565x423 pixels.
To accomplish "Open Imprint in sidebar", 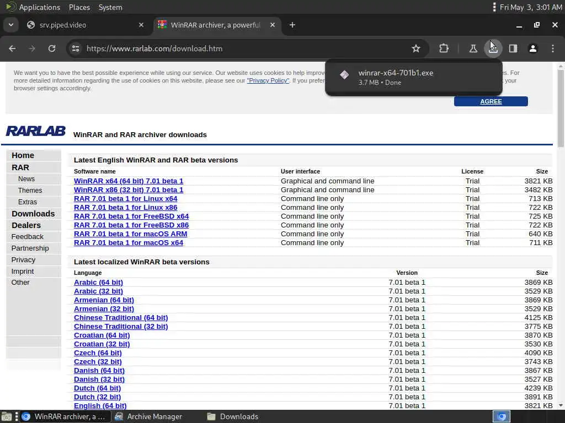I will point(22,271).
